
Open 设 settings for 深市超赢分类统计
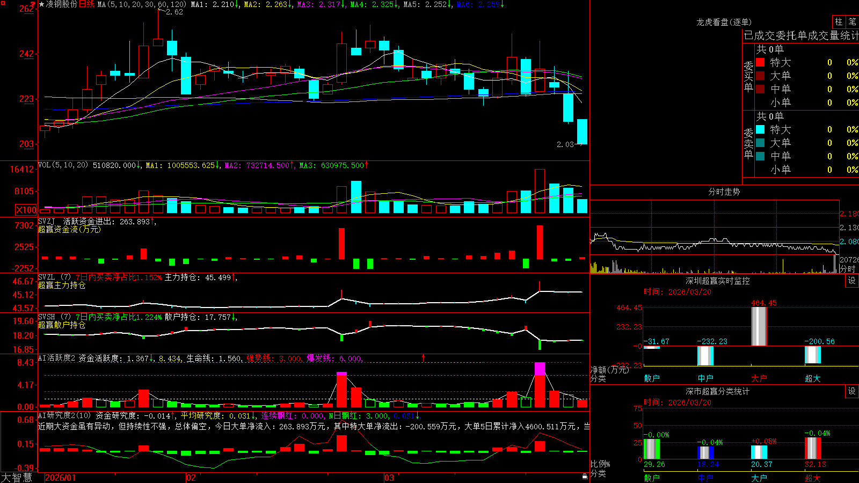[852, 391]
